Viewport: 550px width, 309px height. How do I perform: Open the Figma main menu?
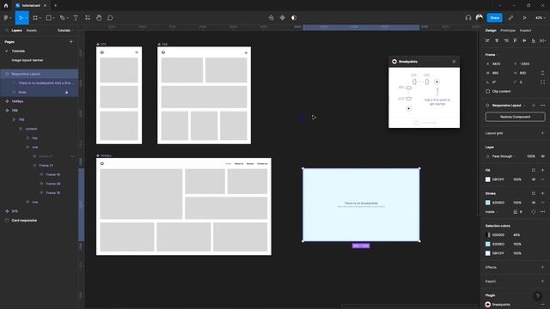click(x=6, y=18)
